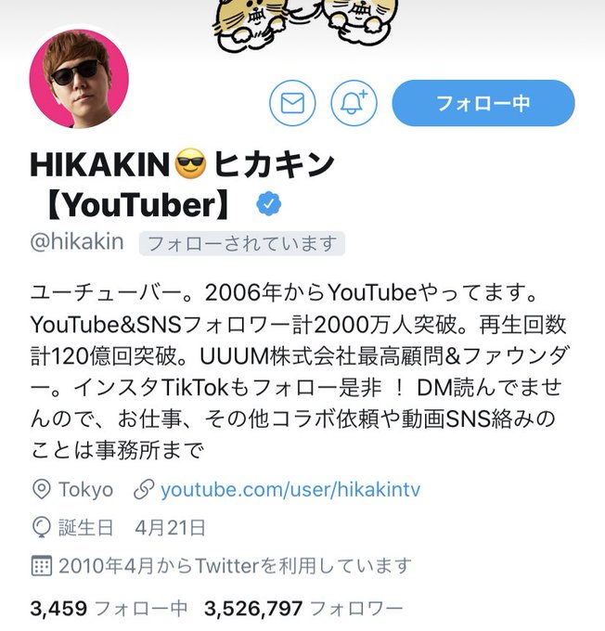Tap the profile bio description text
The width and height of the screenshot is (605, 631).
(300, 371)
